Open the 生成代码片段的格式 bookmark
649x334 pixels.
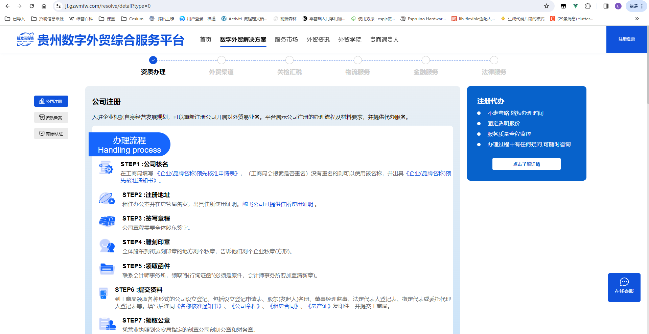coord(523,19)
